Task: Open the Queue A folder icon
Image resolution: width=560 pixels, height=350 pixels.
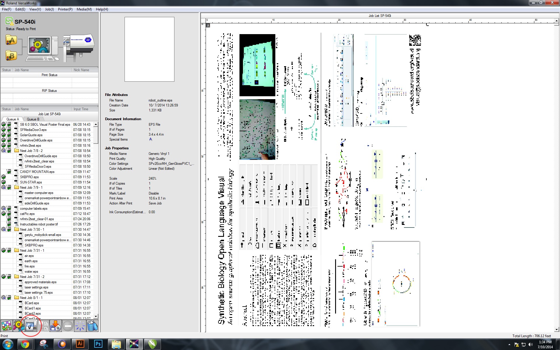Action: pos(11,40)
